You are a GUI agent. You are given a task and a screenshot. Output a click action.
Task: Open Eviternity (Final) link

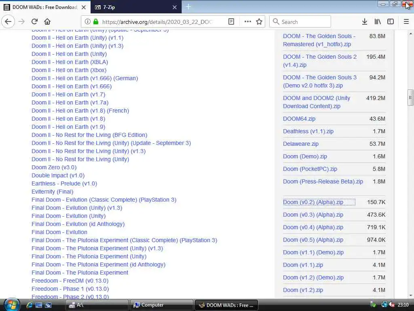click(x=52, y=192)
